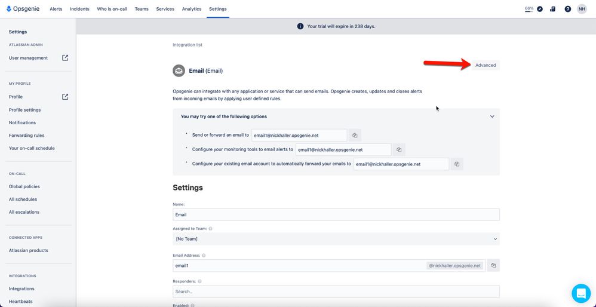Click the Name input field

(336, 214)
